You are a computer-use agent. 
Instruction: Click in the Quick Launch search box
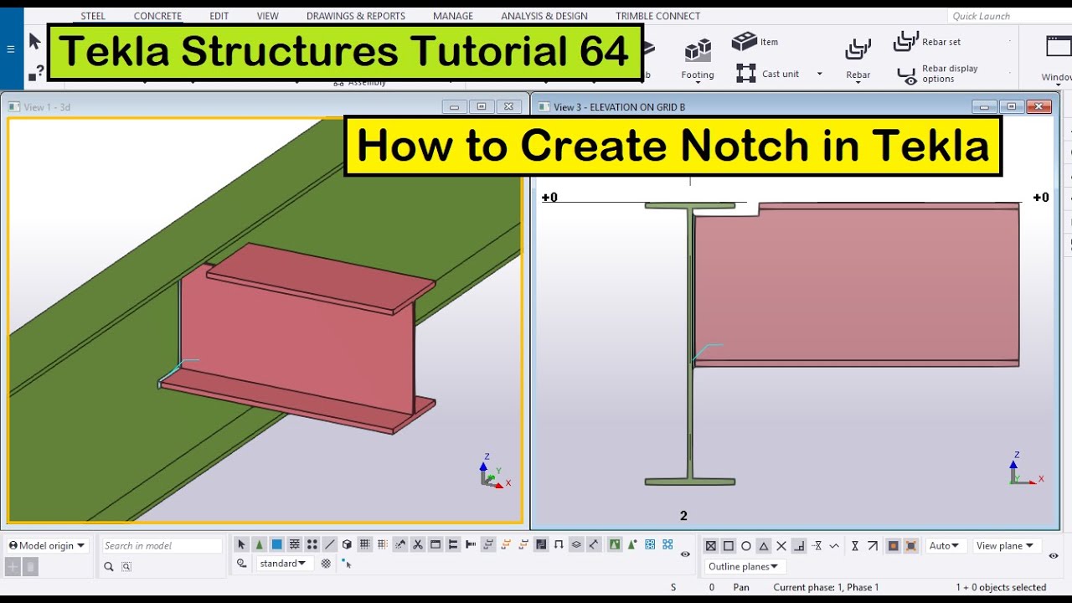point(1009,16)
